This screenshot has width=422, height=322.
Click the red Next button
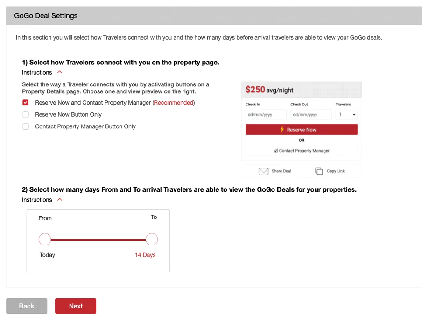tap(76, 306)
